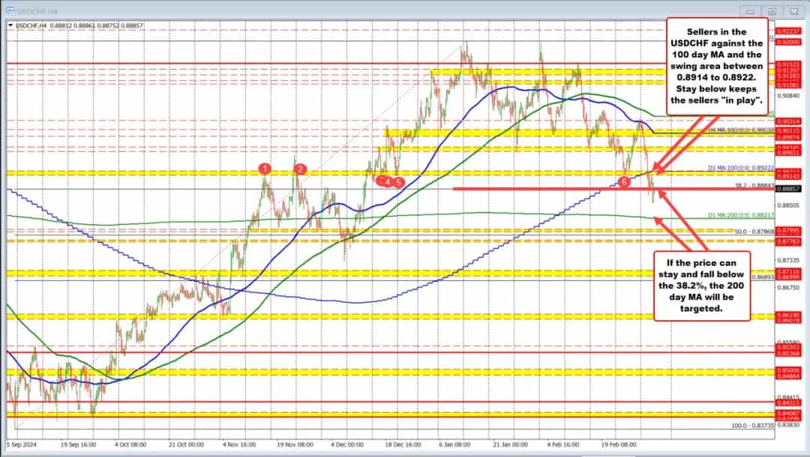Image resolution: width=810 pixels, height=457 pixels.
Task: Select numbered circle marker 1 on the chart
Action: pos(264,170)
